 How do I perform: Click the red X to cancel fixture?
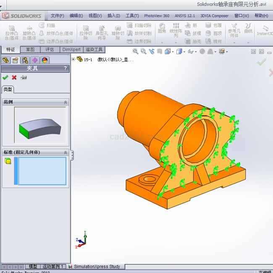pos(14,77)
